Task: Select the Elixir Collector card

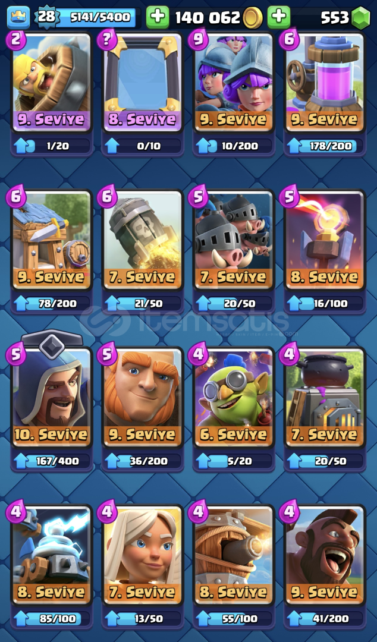Action: click(x=325, y=83)
